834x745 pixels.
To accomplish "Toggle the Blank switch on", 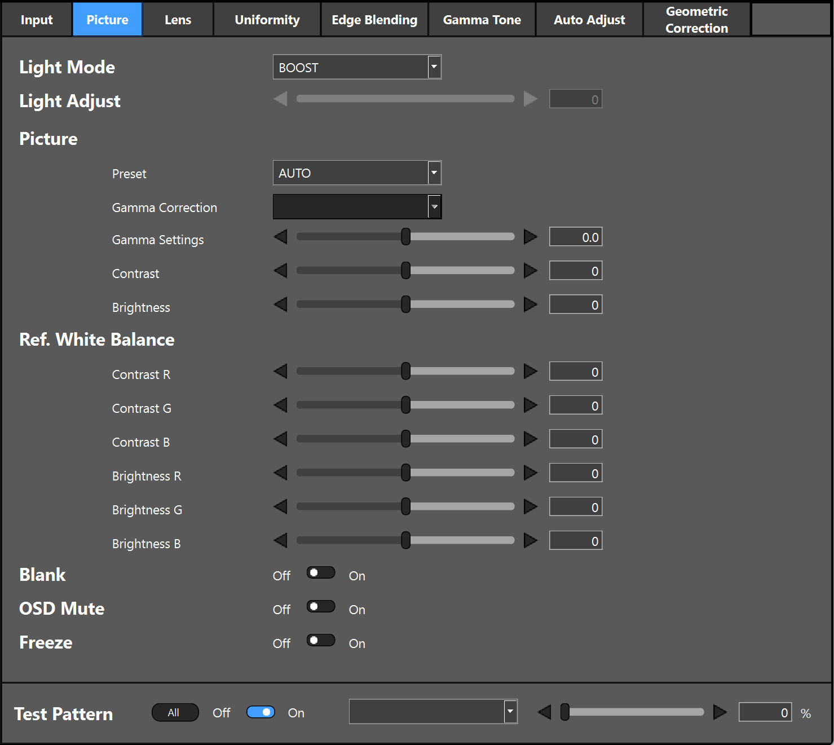I will 321,573.
